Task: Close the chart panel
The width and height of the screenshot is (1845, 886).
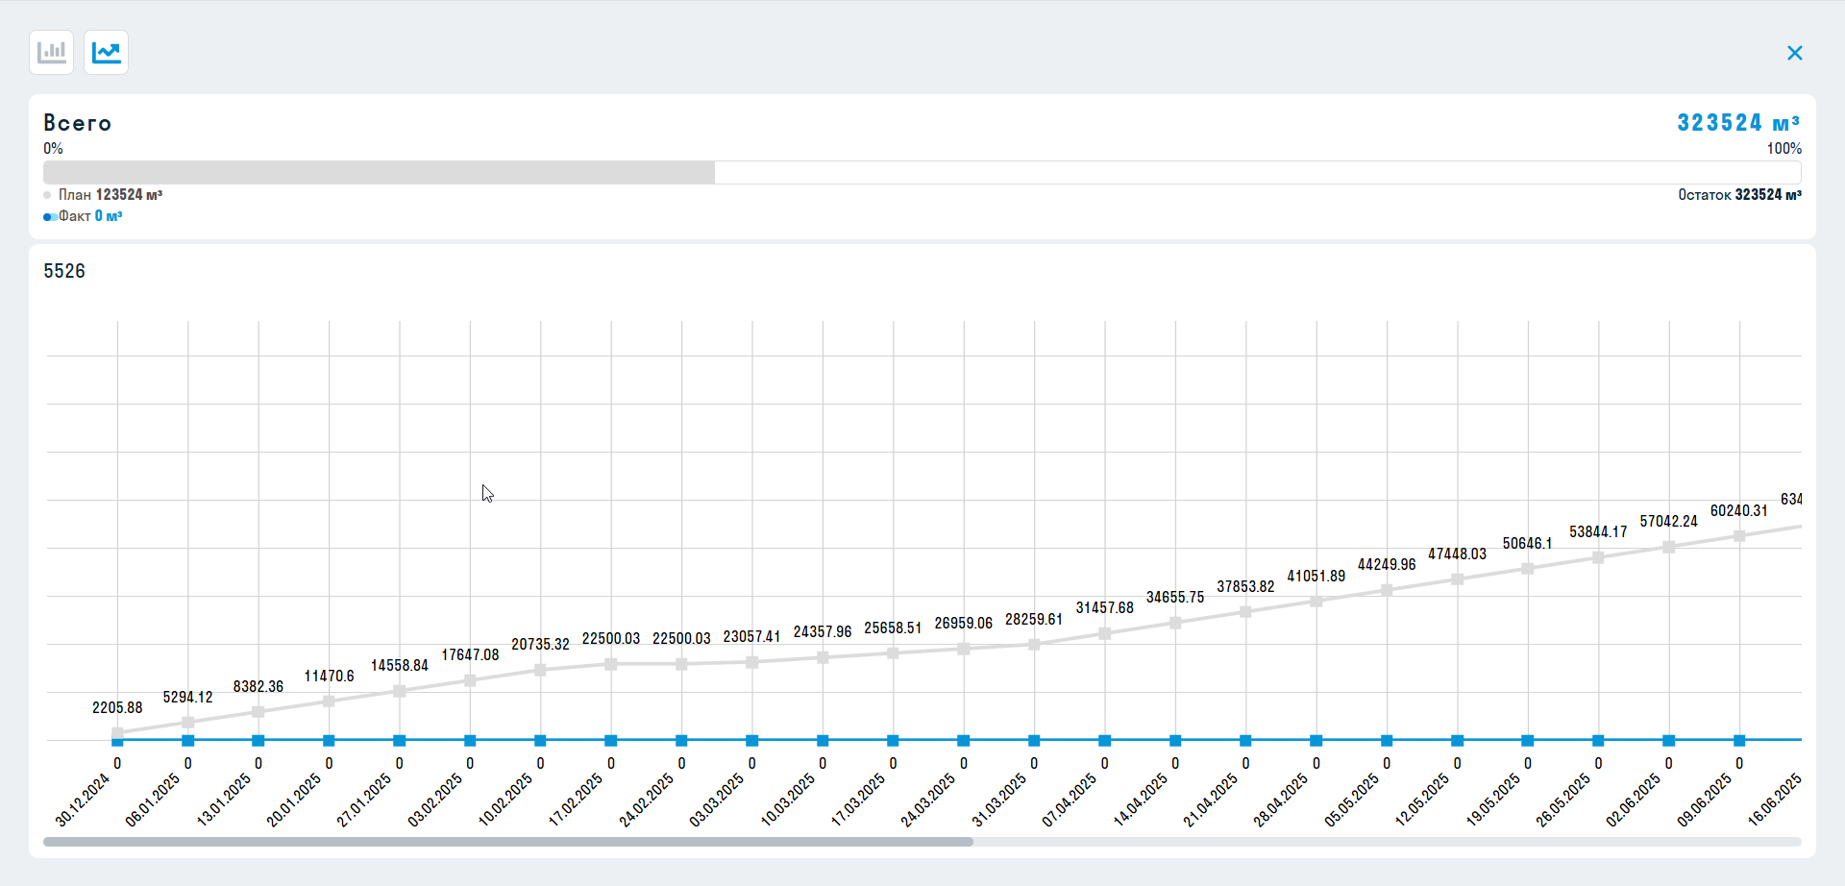Action: click(1794, 53)
